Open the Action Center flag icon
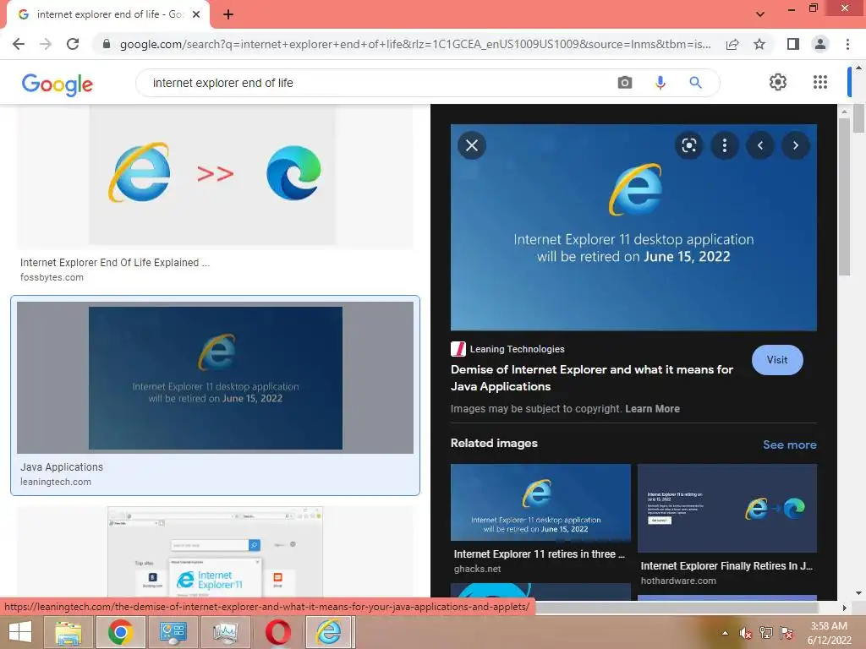Screen dimensions: 866x649 787,633
